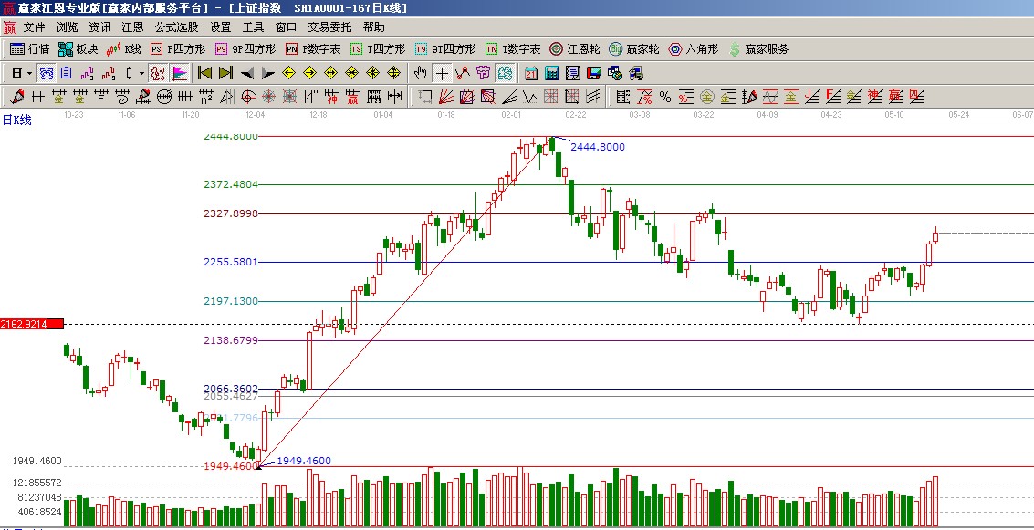Screen dimensions: 1034x530
Task: Toggle the red framed chart button
Action: (x=157, y=73)
